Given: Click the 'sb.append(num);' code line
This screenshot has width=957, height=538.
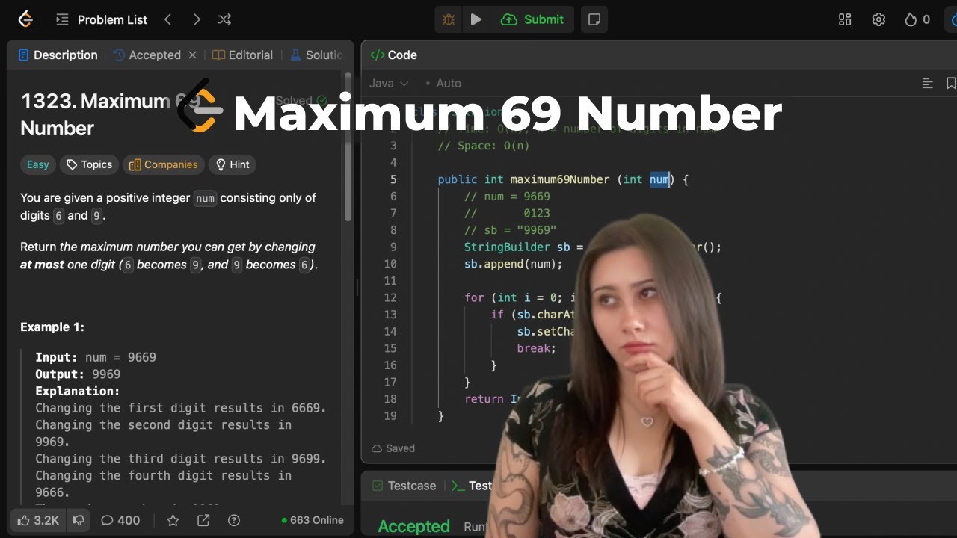Looking at the screenshot, I should click(x=513, y=264).
